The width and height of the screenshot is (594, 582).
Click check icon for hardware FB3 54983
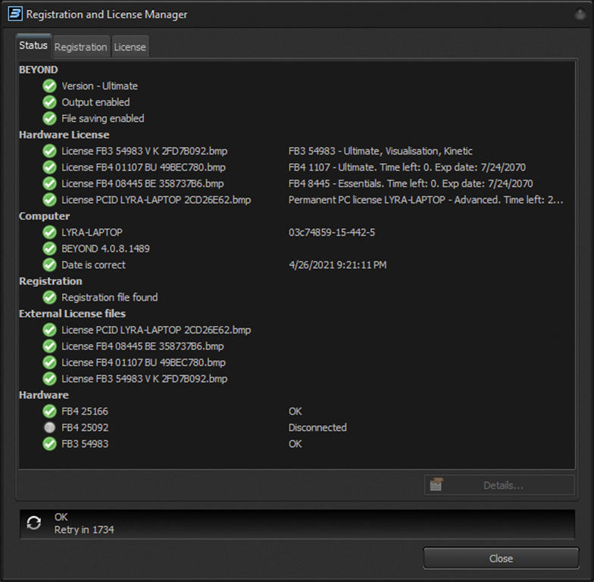[x=50, y=444]
